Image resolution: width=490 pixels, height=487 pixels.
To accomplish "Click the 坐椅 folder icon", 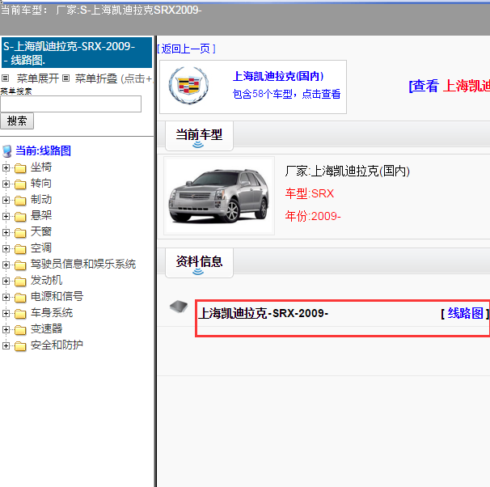I will click(x=20, y=168).
